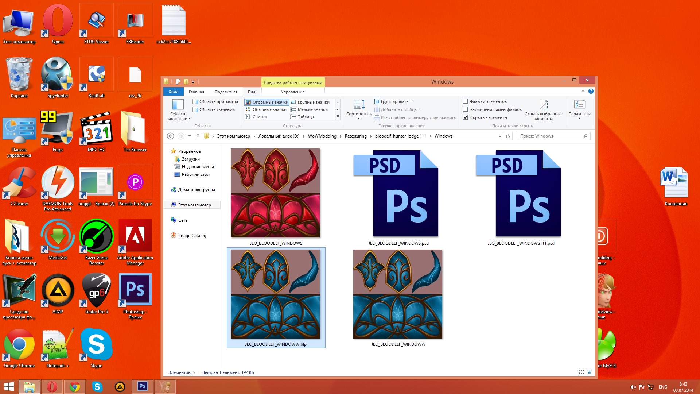
Task: Toggle Область сведений details pane
Action: click(x=214, y=109)
